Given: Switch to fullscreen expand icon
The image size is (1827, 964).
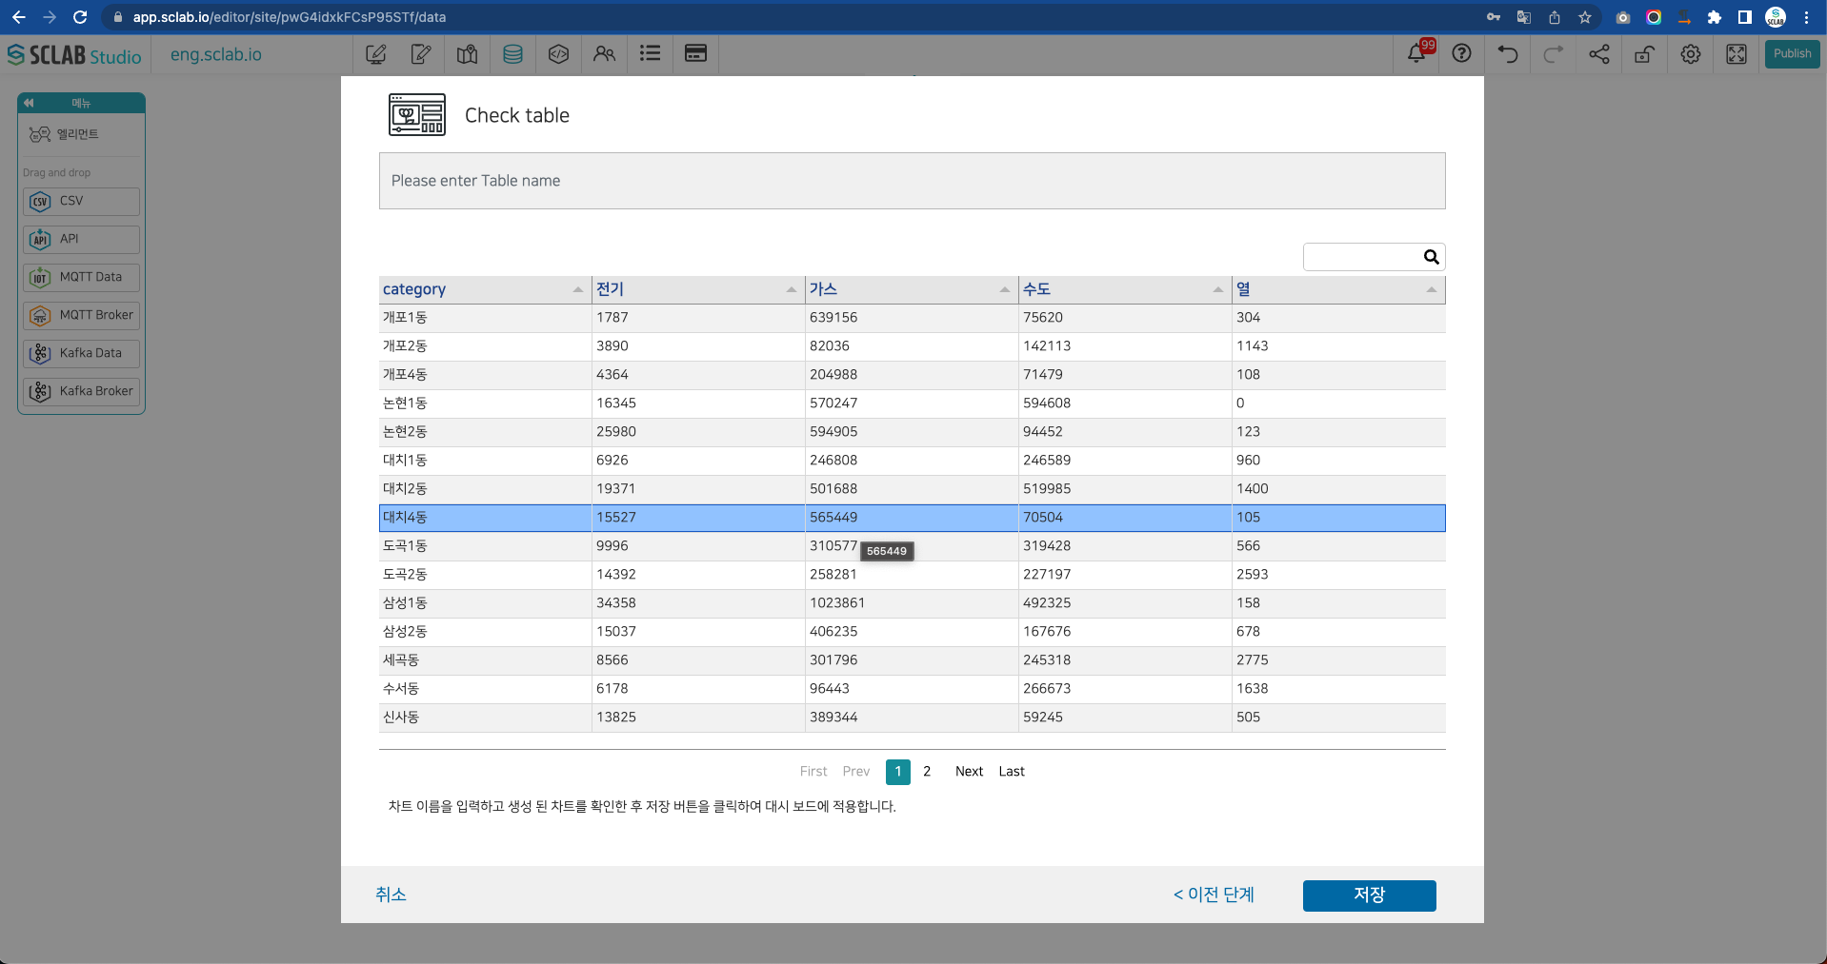Looking at the screenshot, I should 1737,54.
